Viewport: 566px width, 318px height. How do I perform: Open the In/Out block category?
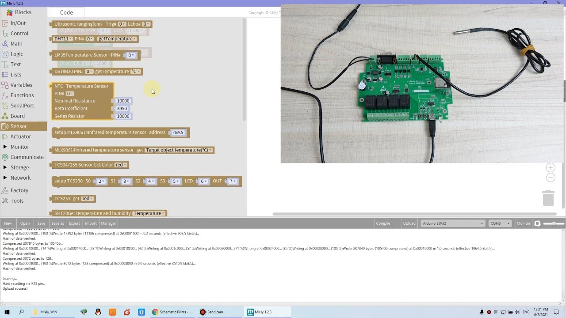(x=18, y=23)
